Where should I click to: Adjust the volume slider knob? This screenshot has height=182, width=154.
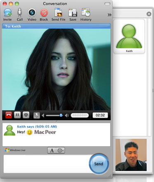point(61,115)
